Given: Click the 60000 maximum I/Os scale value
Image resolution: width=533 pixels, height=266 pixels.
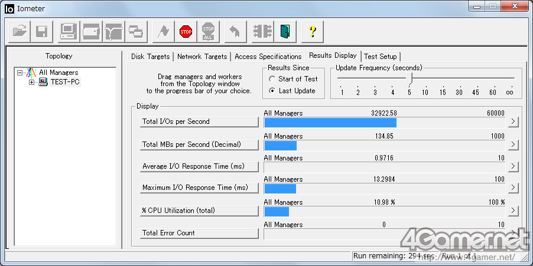Looking at the screenshot, I should (x=496, y=113).
